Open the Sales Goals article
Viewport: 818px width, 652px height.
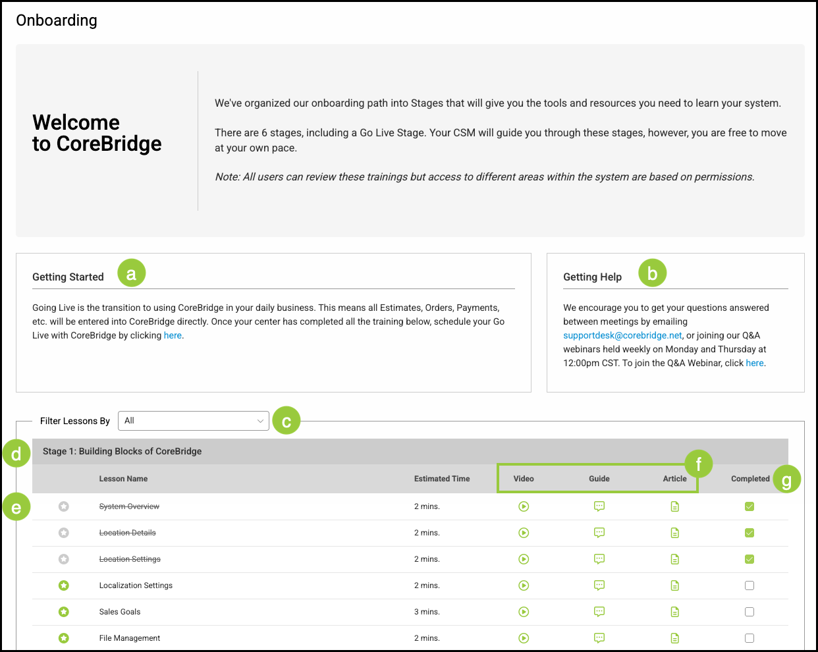pos(675,612)
